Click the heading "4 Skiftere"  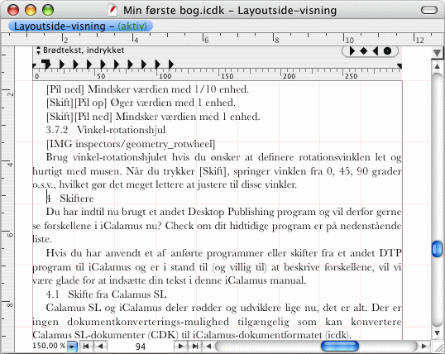coord(70,199)
